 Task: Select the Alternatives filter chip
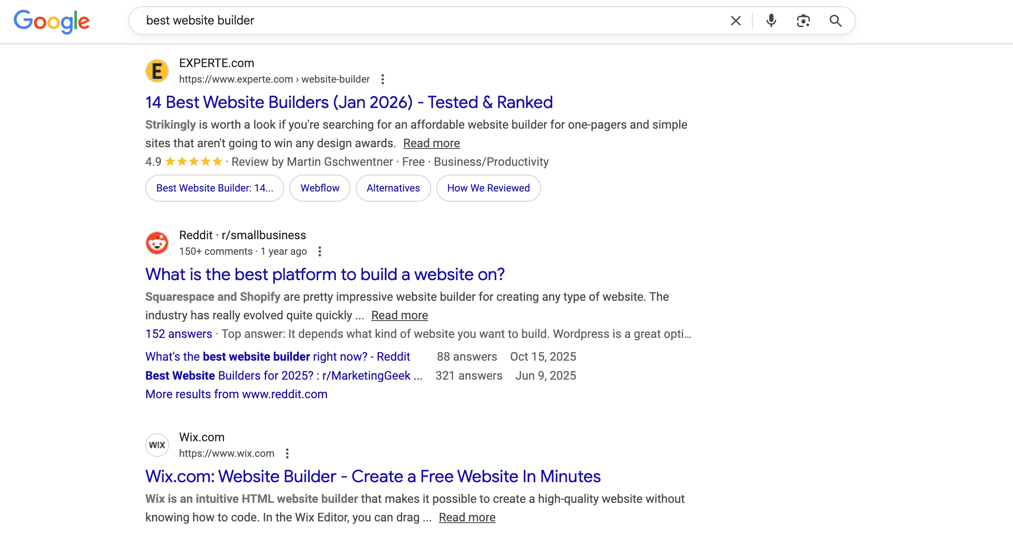[393, 188]
